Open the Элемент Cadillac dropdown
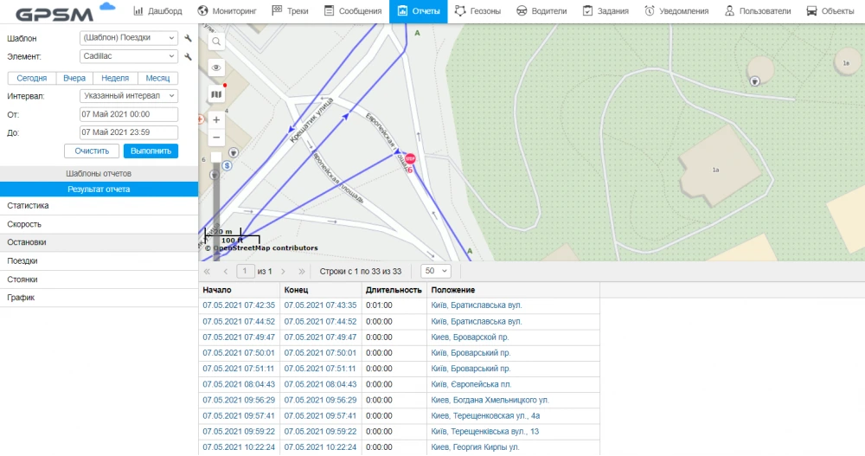 coord(128,56)
